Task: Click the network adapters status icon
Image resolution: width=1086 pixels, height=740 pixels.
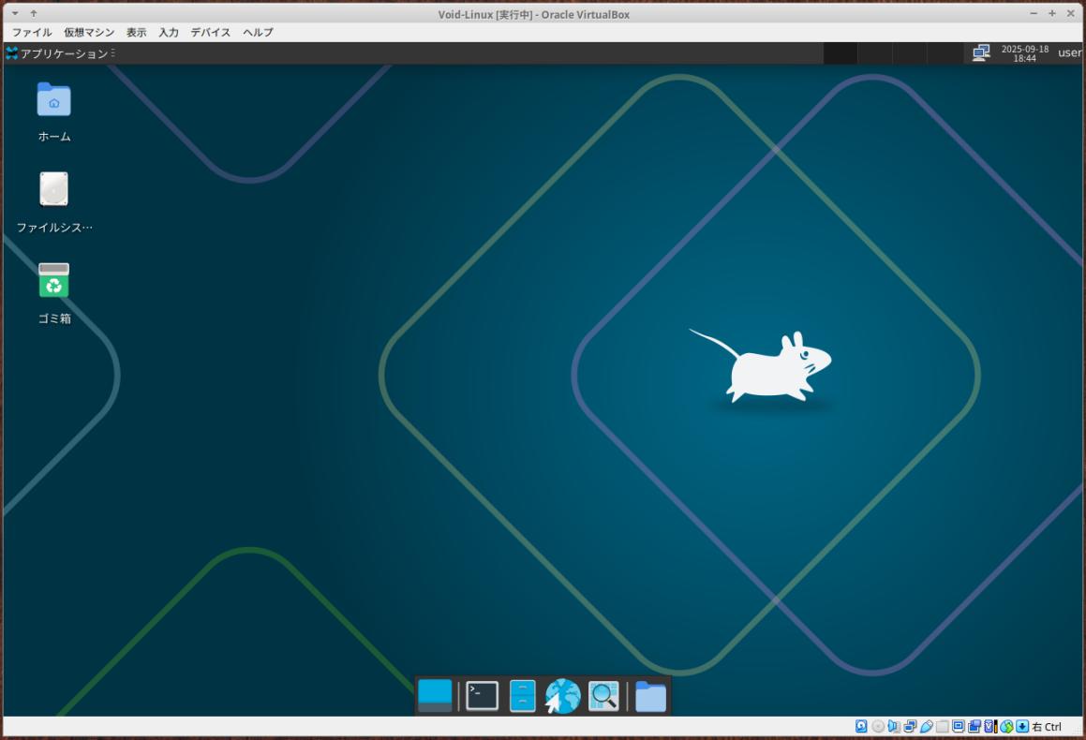Action: 910,726
